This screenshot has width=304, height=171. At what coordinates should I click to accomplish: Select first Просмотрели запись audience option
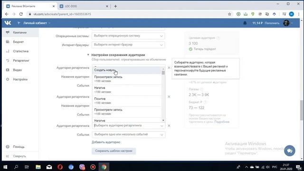127,79
